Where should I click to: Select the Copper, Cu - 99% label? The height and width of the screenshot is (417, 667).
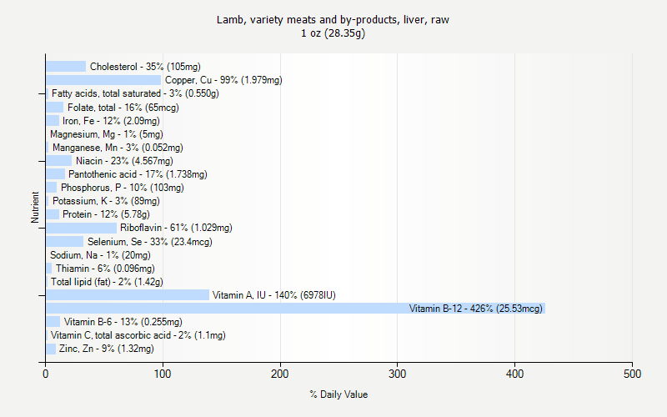tap(223, 80)
